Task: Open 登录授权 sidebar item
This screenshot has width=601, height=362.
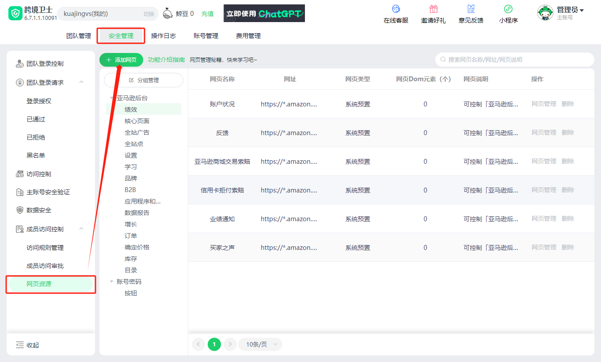Action: [x=39, y=101]
